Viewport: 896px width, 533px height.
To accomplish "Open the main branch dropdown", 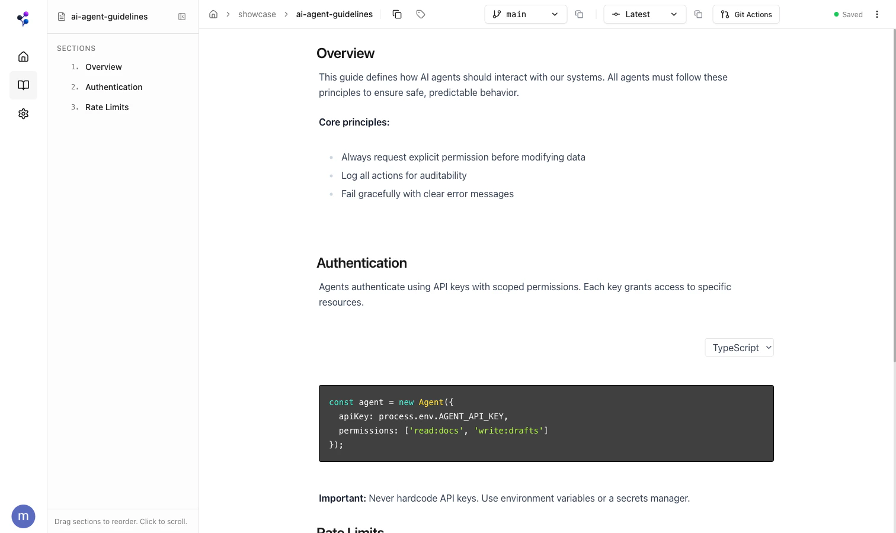I will (x=525, y=14).
